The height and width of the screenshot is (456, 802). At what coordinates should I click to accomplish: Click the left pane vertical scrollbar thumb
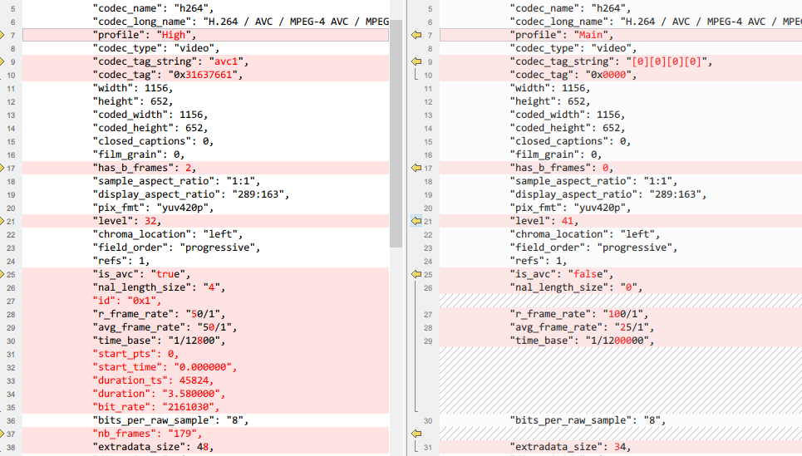(x=396, y=134)
